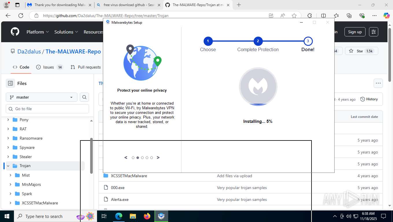Expand the Spyware folder chevron
Screen dimensions: 393x222
(x=8, y=147)
